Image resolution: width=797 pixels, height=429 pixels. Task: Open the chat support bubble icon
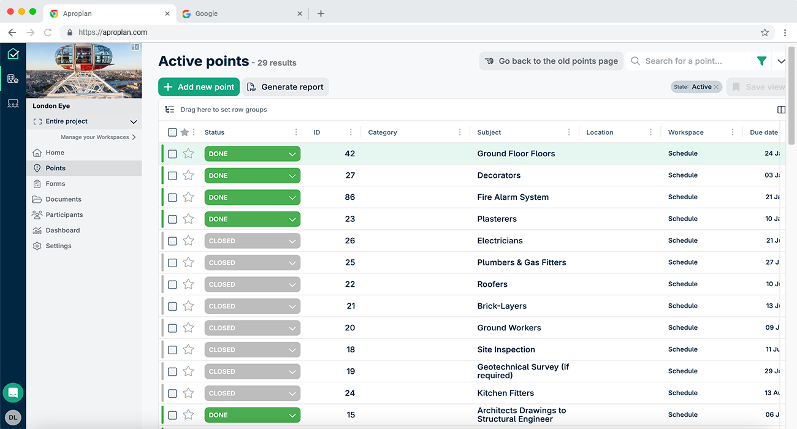13,392
